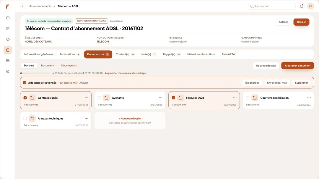The width and height of the screenshot is (319, 179).
Task: Open more options for Factures 2026
Action: pyautogui.click(x=235, y=98)
